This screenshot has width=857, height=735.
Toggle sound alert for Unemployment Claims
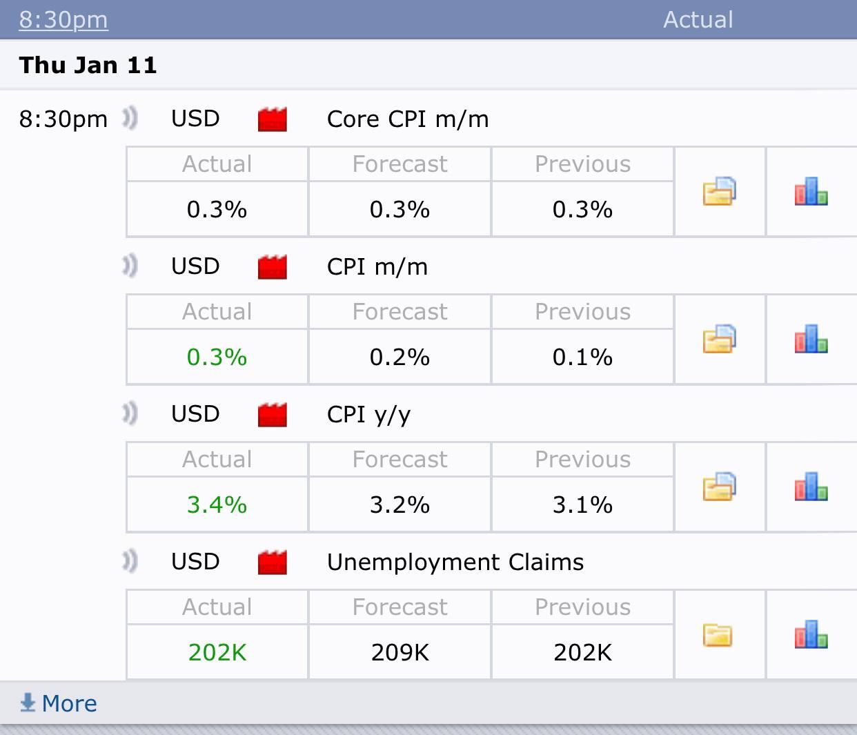click(130, 561)
